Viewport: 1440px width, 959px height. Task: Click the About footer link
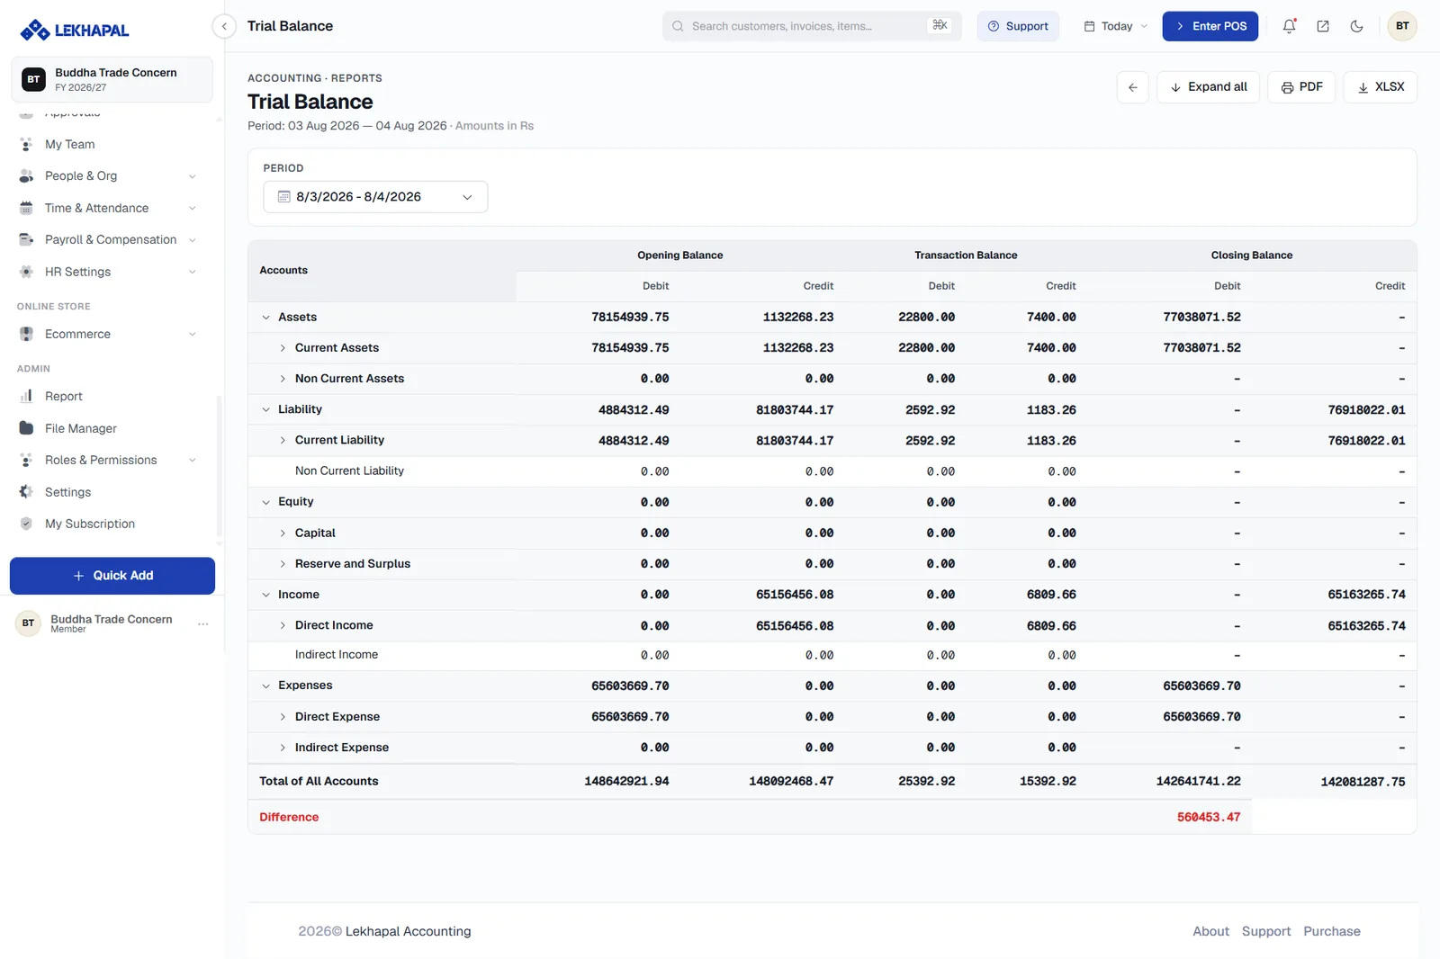pyautogui.click(x=1210, y=931)
